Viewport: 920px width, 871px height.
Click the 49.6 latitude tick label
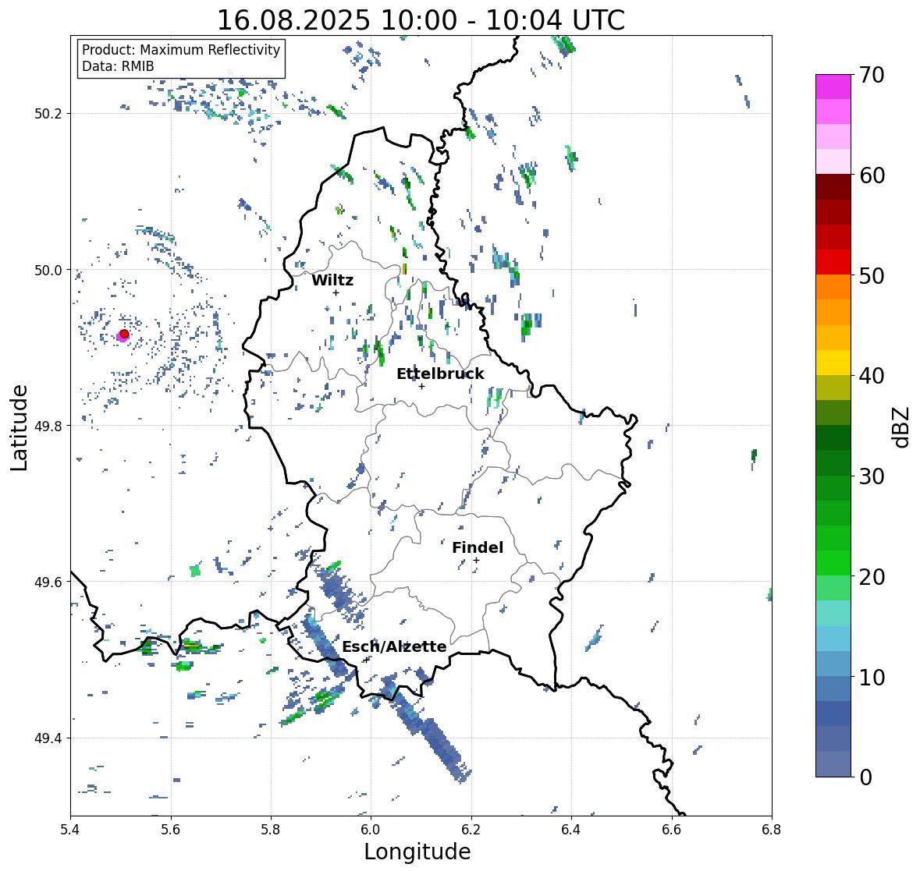[x=48, y=582]
